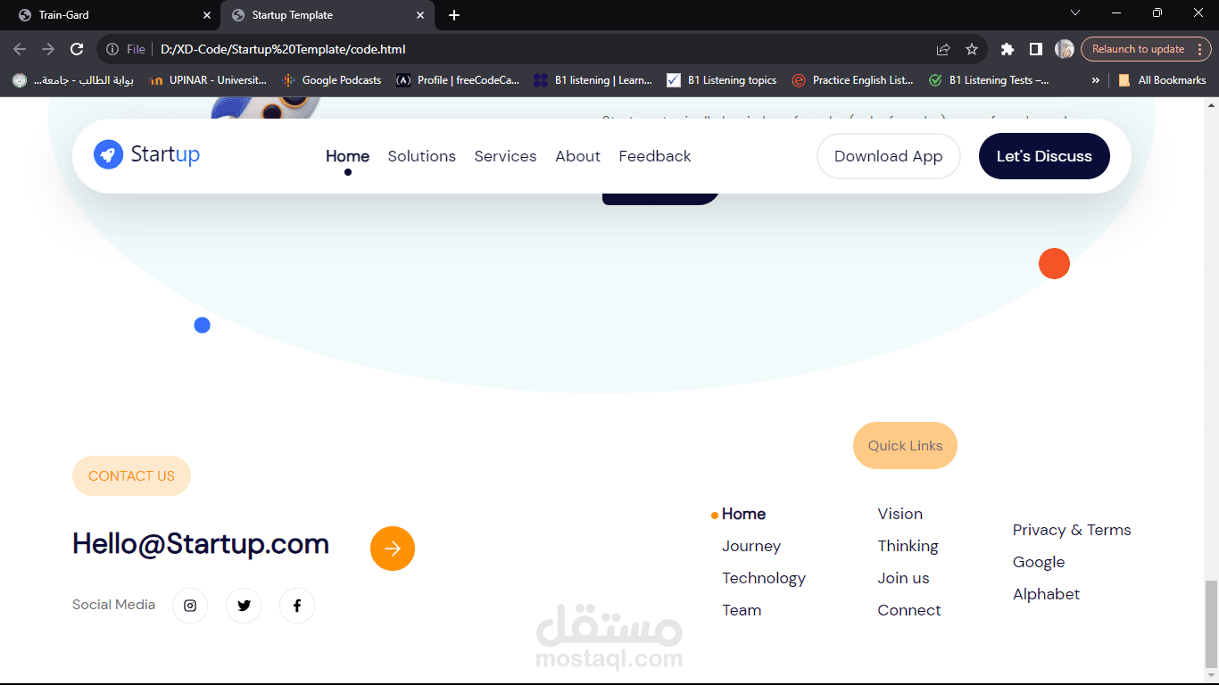Open the tab search chevron in title bar
This screenshot has width=1219, height=685.
pyautogui.click(x=1075, y=12)
